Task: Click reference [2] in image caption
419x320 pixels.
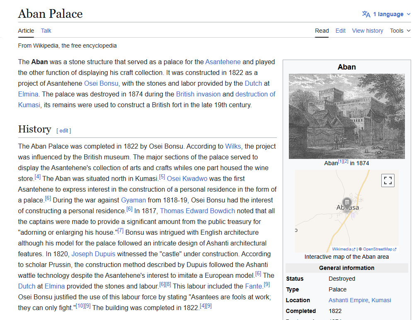Action: tap(346, 161)
